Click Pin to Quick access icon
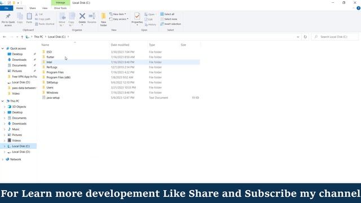The image size is (361, 203). (8, 16)
